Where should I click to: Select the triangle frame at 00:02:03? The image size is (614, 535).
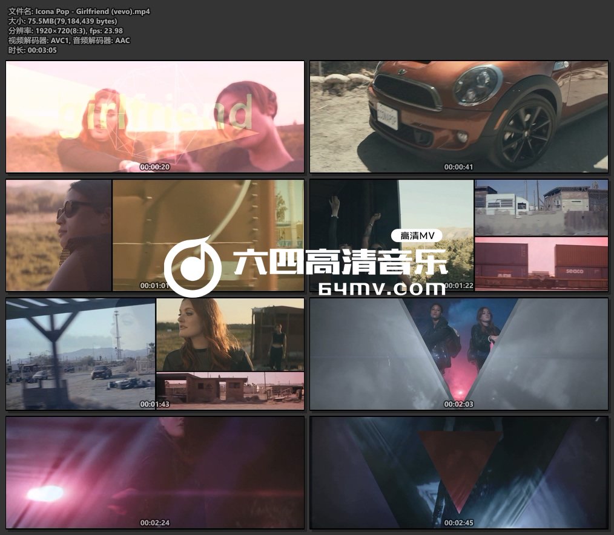point(459,354)
